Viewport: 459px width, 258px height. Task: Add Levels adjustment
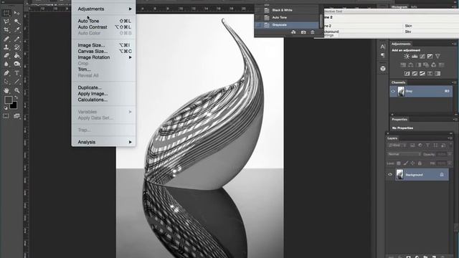tap(415, 56)
